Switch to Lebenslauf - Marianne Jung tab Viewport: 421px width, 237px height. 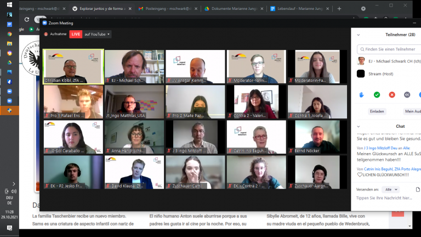(299, 9)
